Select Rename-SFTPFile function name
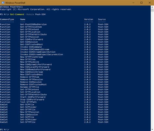 (30, 87)
